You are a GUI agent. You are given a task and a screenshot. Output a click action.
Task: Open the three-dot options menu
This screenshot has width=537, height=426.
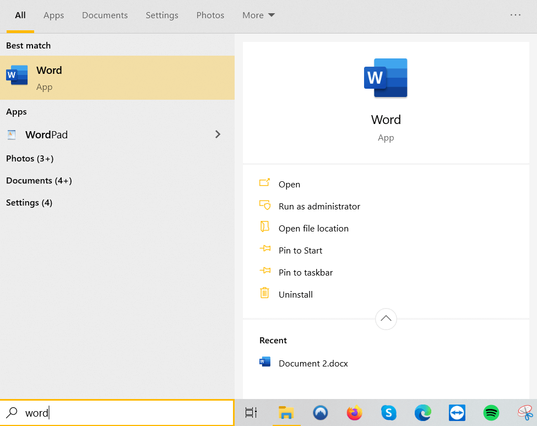pos(516,15)
